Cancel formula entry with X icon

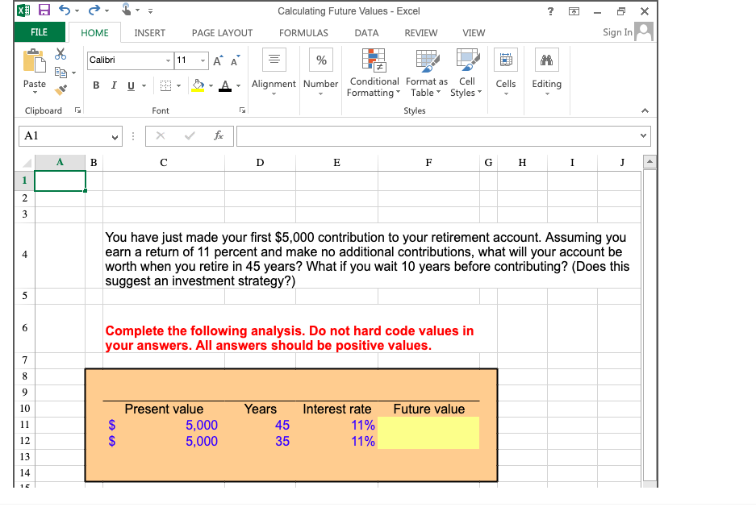coord(161,135)
